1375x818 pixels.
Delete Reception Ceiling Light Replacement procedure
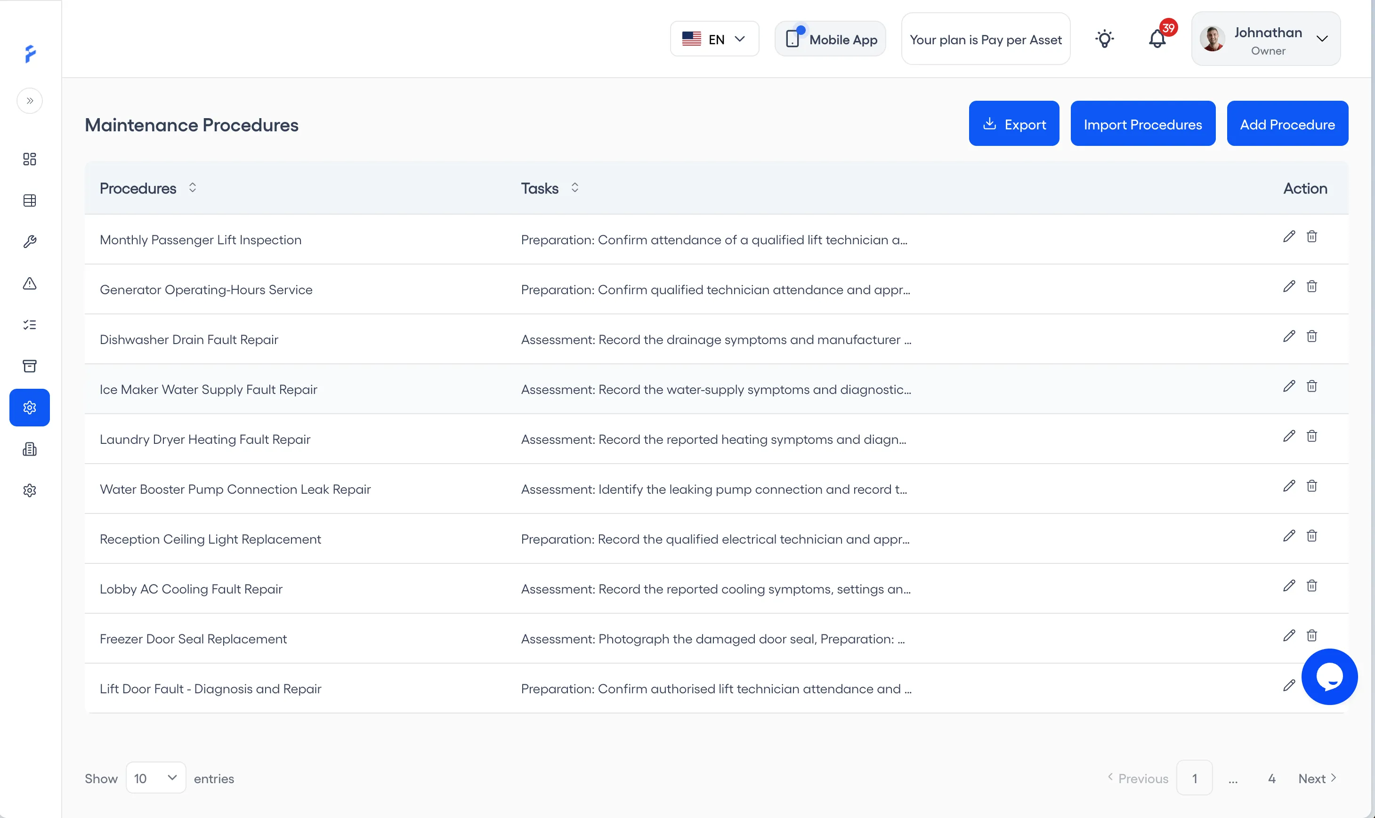pos(1311,536)
